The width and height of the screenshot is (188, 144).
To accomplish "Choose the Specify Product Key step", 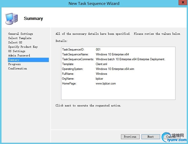I will (23, 47).
